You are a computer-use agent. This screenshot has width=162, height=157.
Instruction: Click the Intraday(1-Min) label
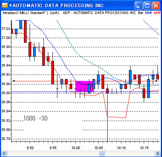[x=15, y=13]
